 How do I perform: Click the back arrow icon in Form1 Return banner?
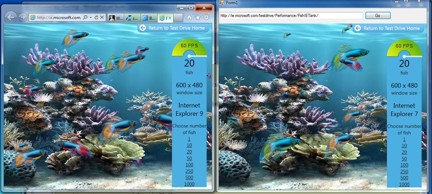(x=357, y=28)
